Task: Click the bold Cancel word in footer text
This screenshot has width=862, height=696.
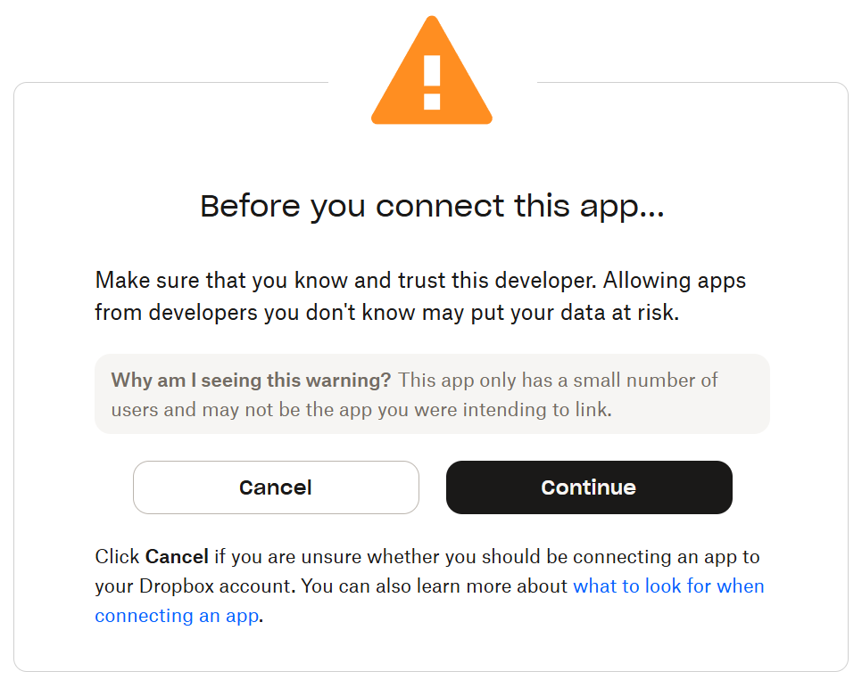Action: click(177, 557)
